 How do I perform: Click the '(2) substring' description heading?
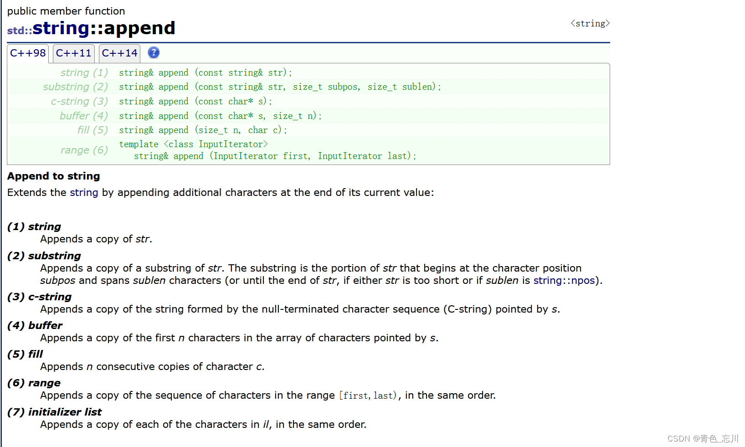pyautogui.click(x=44, y=256)
